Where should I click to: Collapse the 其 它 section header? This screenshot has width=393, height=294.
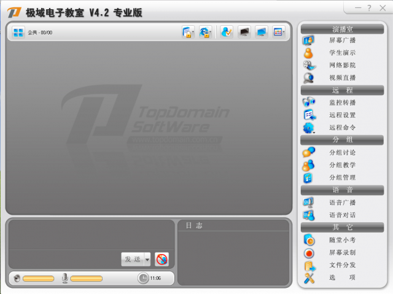342,227
